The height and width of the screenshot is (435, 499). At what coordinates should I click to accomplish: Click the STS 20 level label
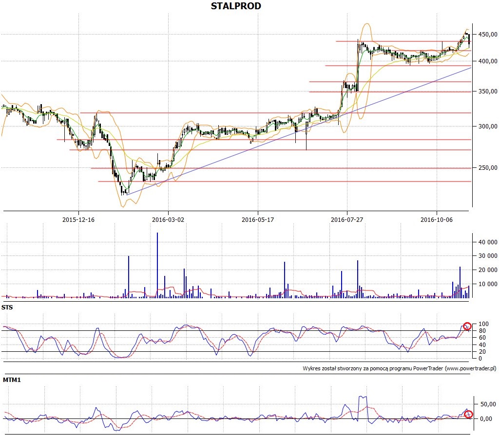[x=482, y=352]
